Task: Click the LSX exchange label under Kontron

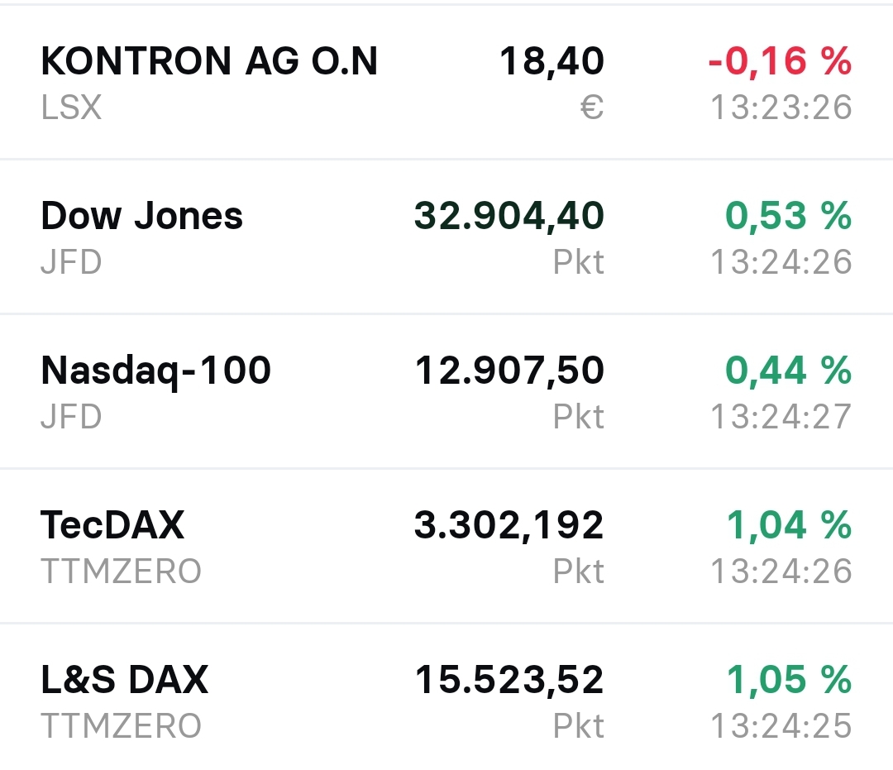Action: (x=71, y=108)
